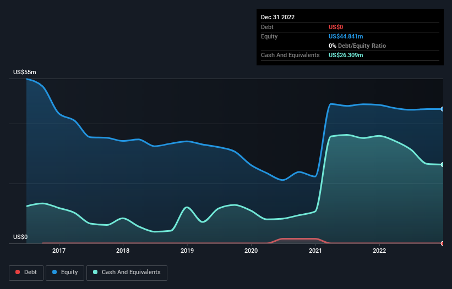Viewport: 452px width, 289px height.
Task: Click the US$26.309m cash value
Action: 346,55
